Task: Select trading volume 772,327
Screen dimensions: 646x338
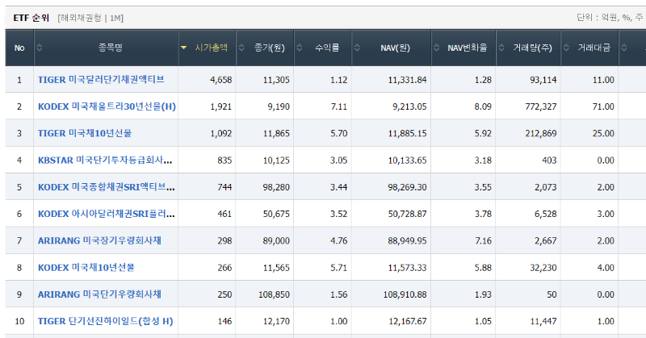Action: 541,106
